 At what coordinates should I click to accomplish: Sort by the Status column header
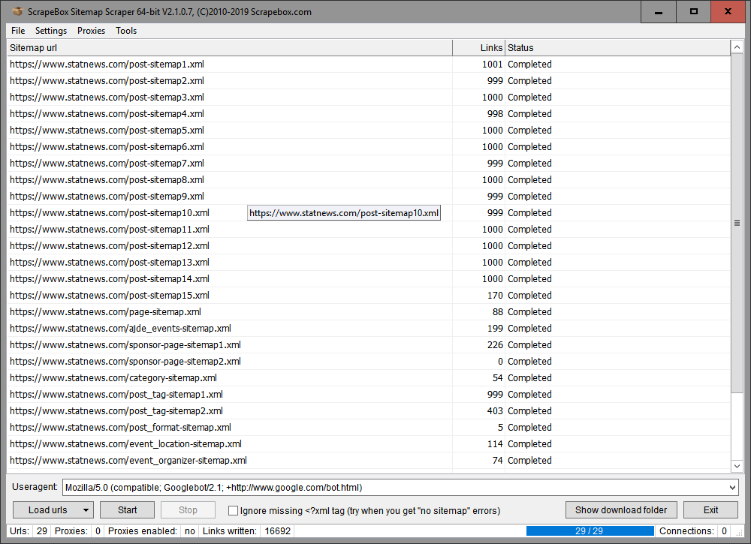tap(617, 48)
